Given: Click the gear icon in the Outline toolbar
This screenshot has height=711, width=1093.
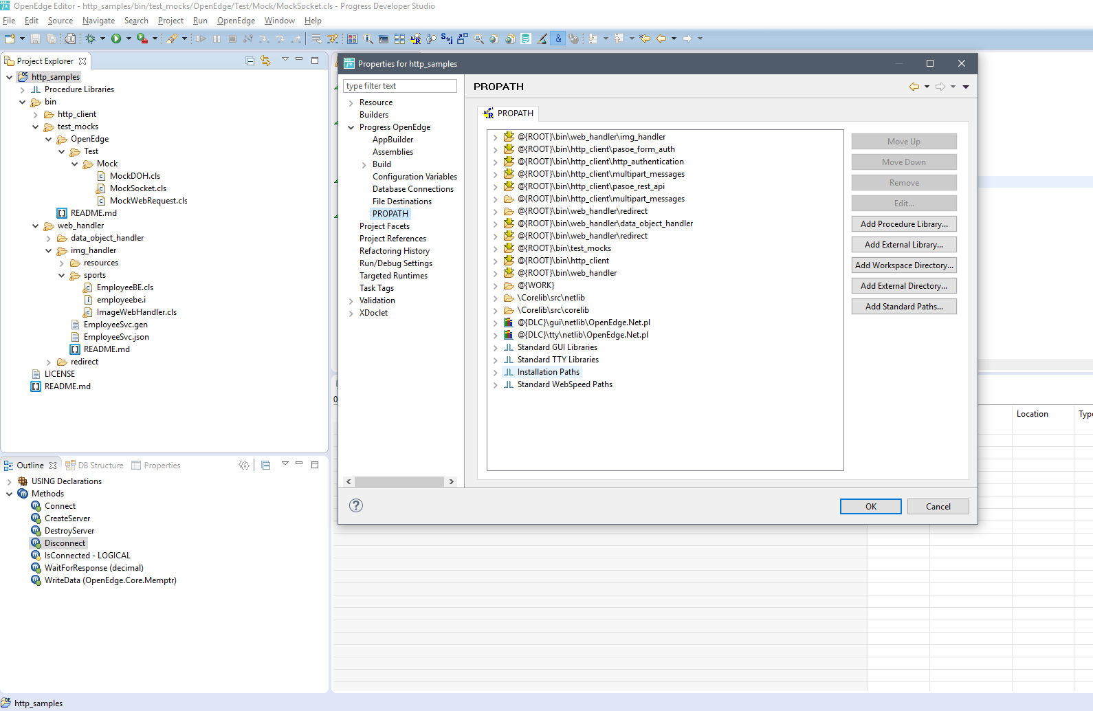Looking at the screenshot, I should coord(244,466).
